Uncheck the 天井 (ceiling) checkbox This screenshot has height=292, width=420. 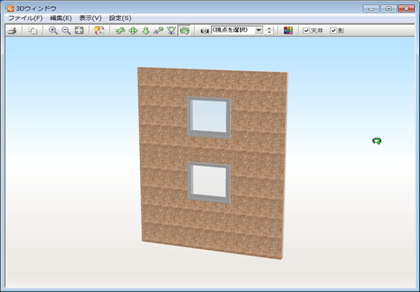[307, 31]
